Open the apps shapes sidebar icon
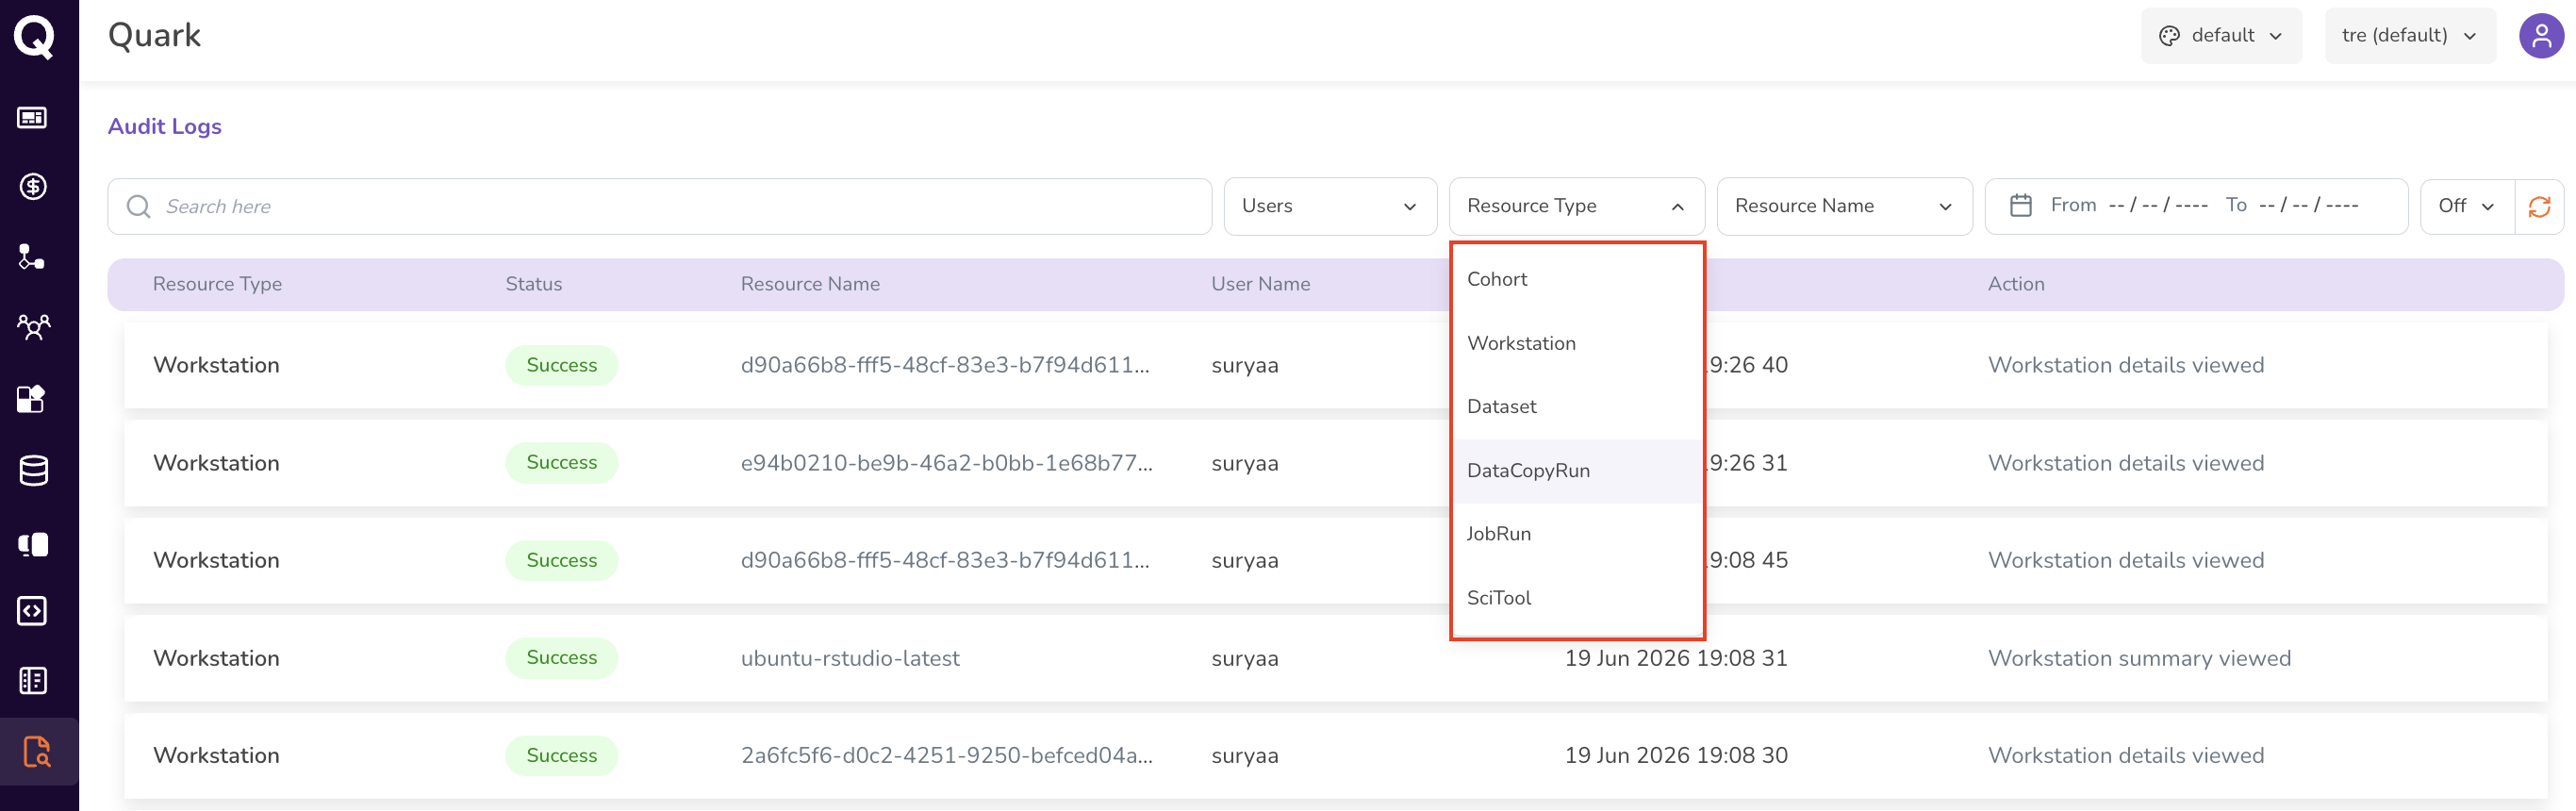2576x811 pixels. [x=32, y=399]
